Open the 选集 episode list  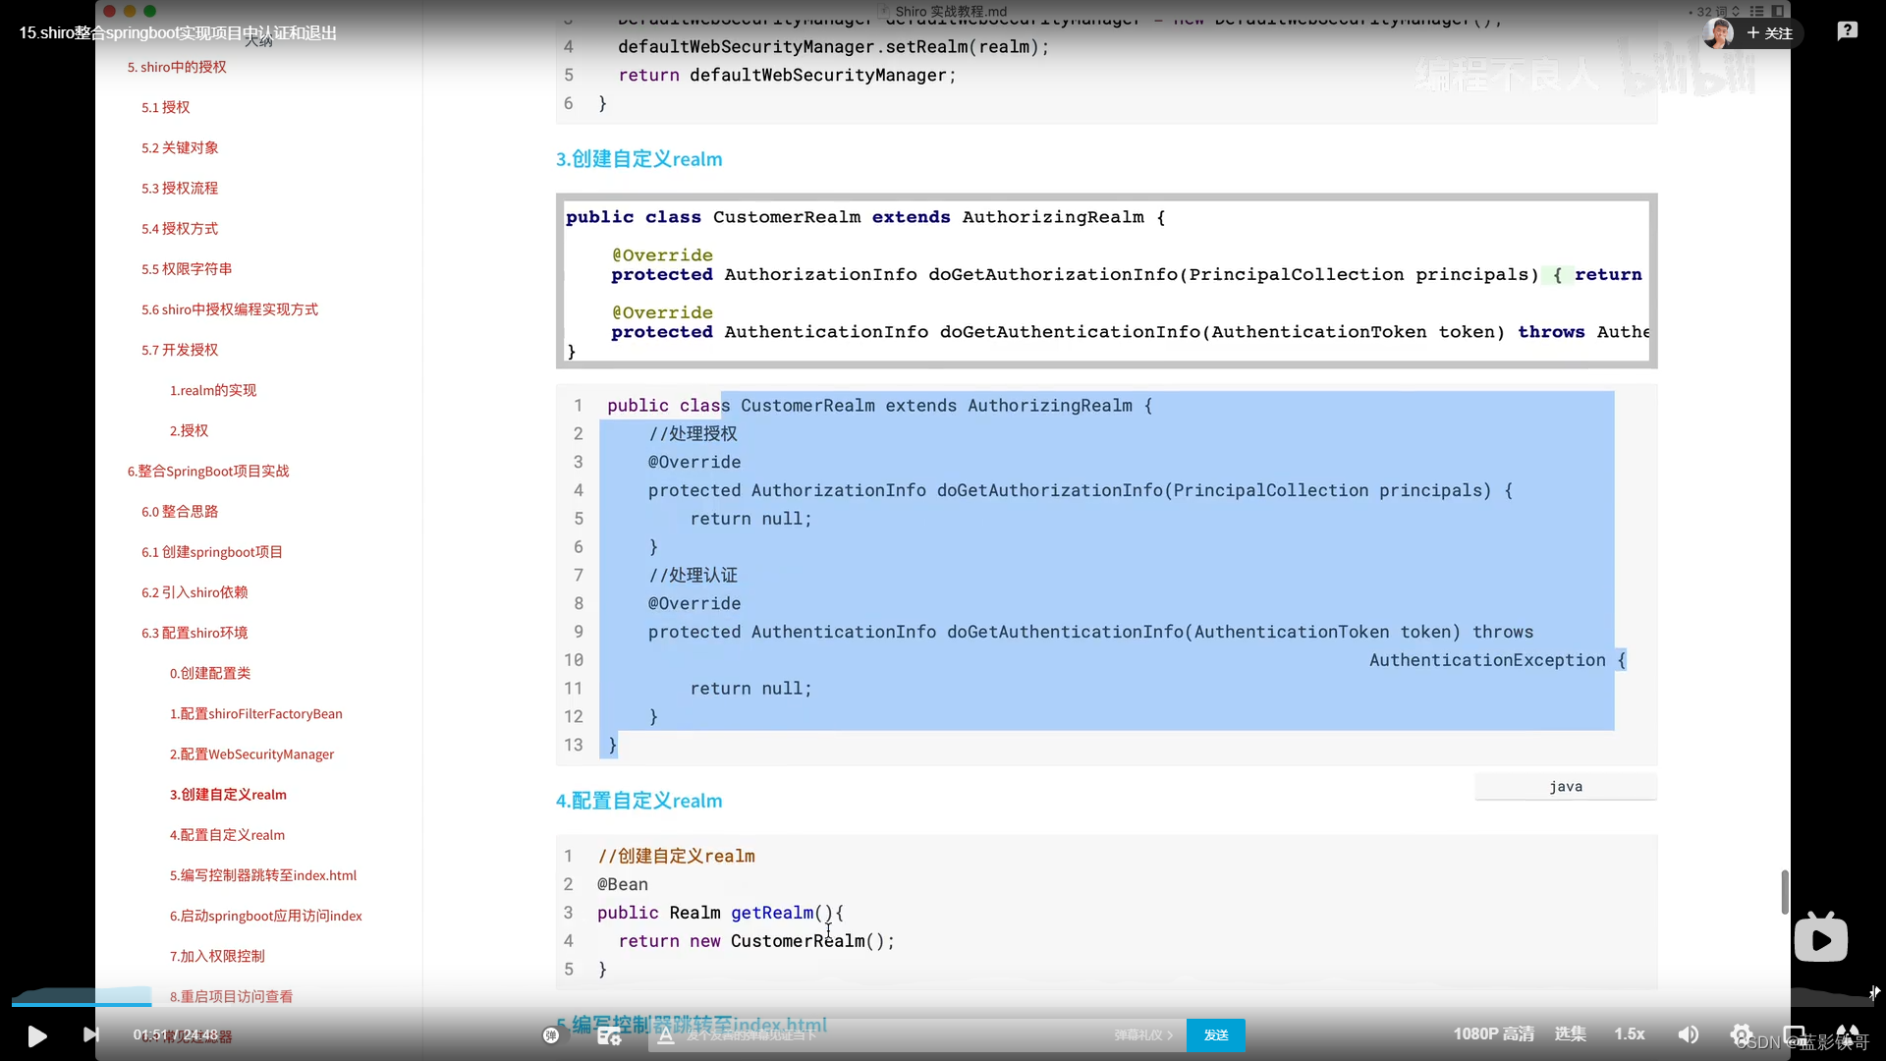pyautogui.click(x=1570, y=1034)
